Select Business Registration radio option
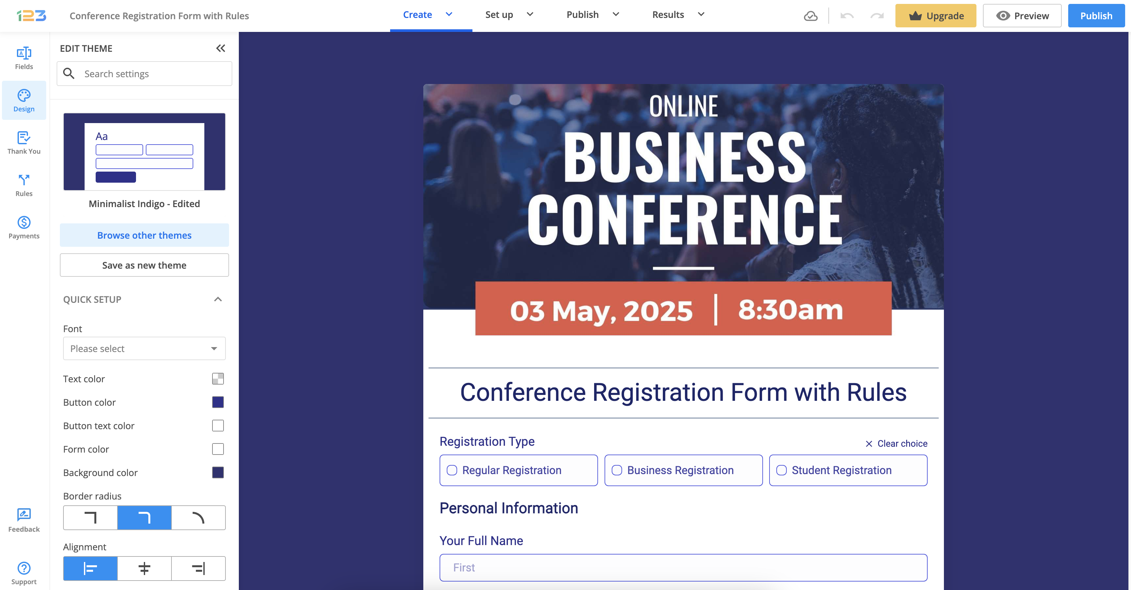The image size is (1131, 590). click(x=617, y=470)
